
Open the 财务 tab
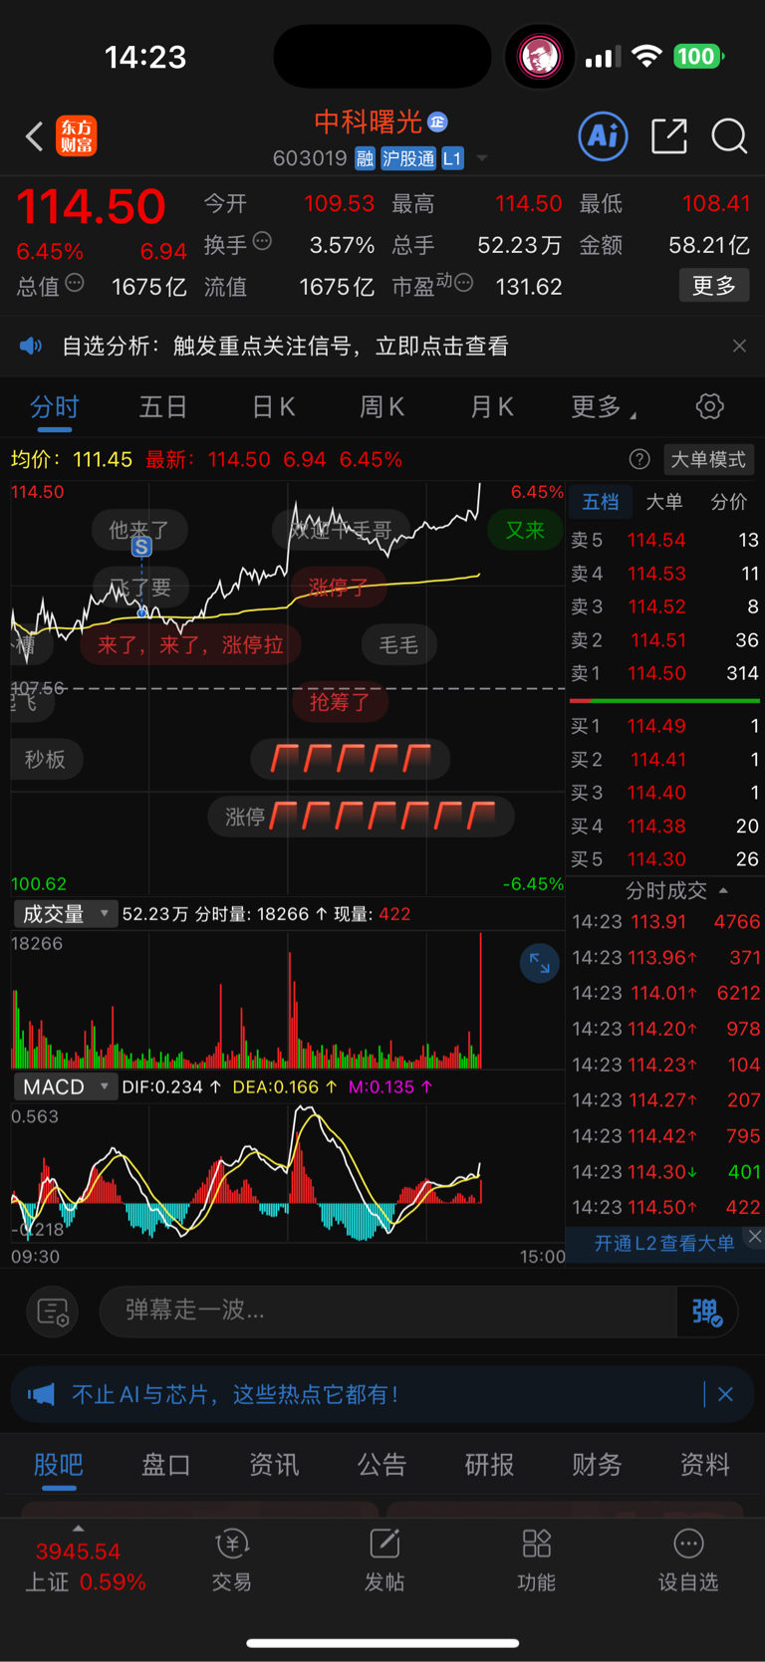(597, 1464)
